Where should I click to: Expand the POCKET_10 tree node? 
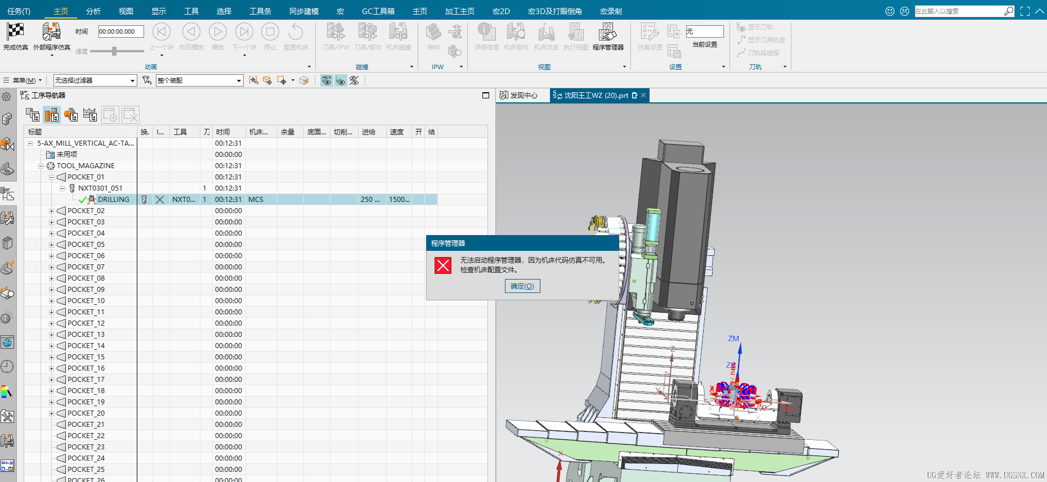coord(51,301)
